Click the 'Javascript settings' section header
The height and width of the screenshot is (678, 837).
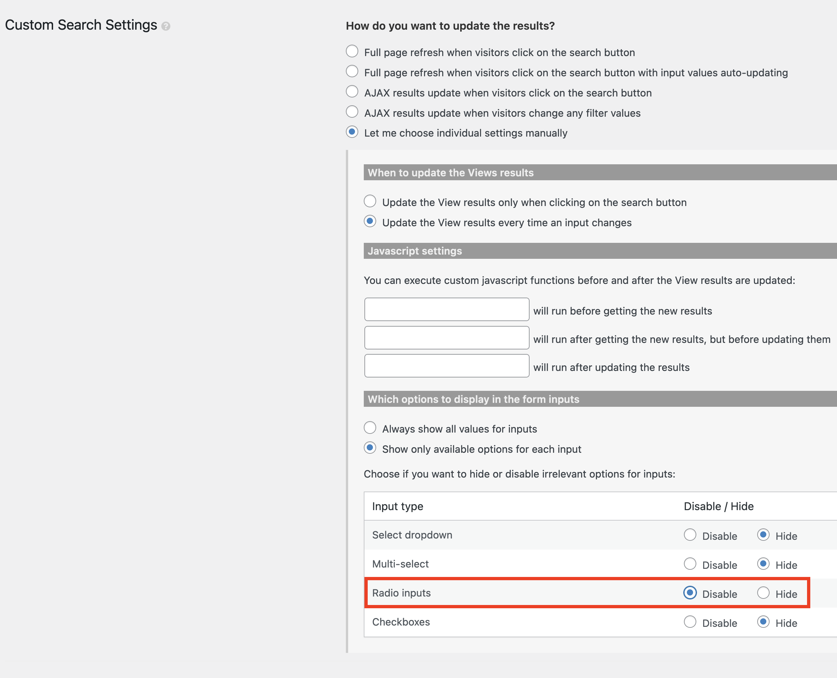coord(600,251)
